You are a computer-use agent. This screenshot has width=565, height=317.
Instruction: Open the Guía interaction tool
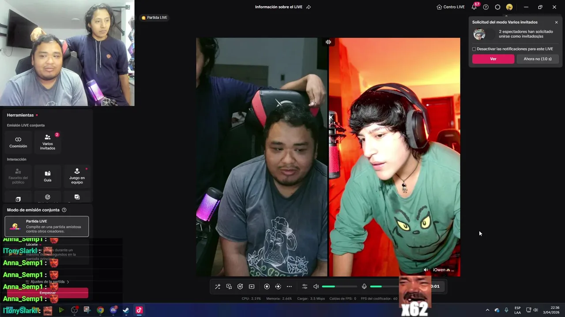pyautogui.click(x=48, y=176)
